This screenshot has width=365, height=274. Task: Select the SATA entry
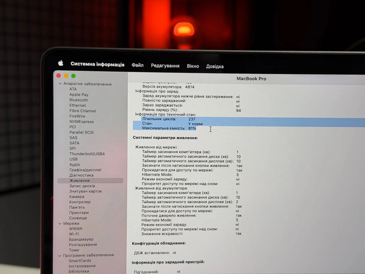pyautogui.click(x=74, y=143)
